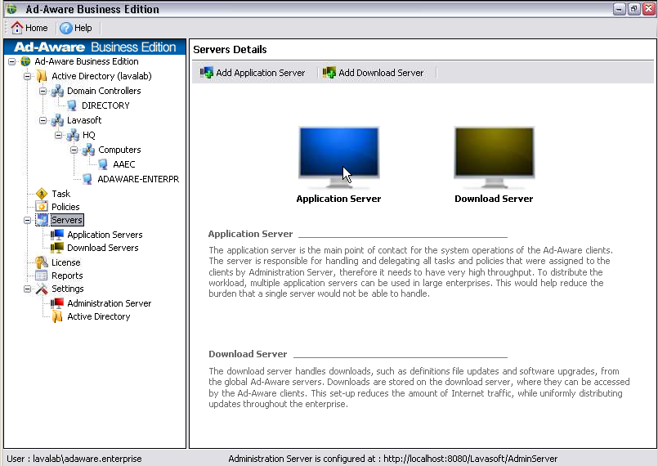Screen dimensions: 658x466
Task: Open Administration Server tree item
Action: point(109,303)
